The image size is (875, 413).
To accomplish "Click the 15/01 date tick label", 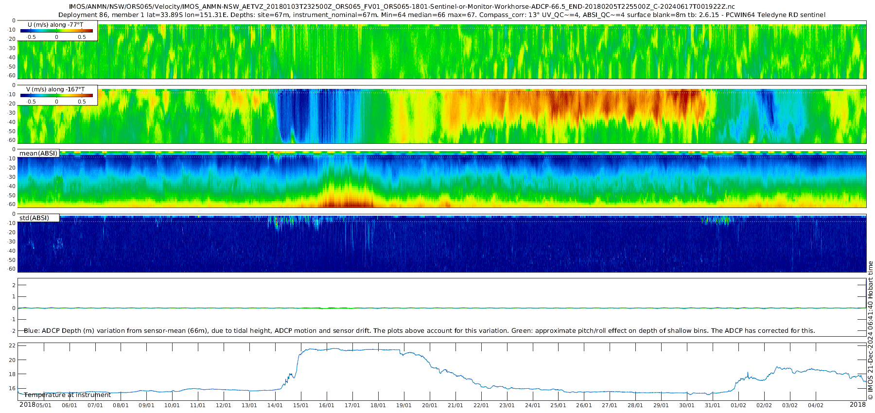I will click(x=300, y=405).
